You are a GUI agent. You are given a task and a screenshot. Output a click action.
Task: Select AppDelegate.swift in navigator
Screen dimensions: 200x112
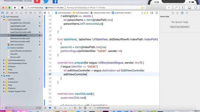pos(18,26)
